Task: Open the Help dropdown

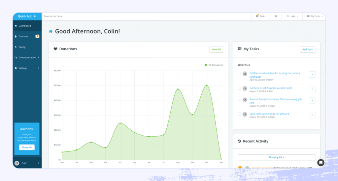Action: pos(292,16)
